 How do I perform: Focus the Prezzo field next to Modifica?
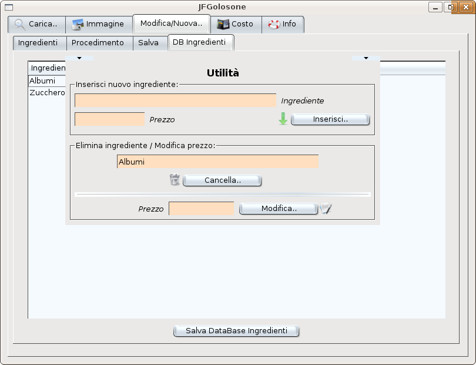(x=201, y=208)
